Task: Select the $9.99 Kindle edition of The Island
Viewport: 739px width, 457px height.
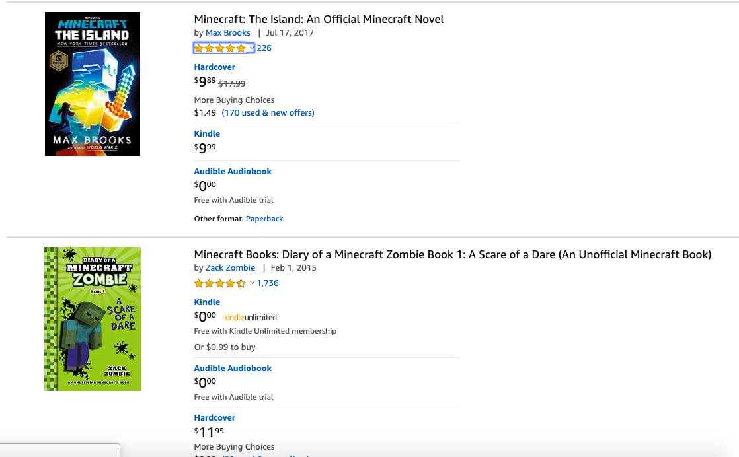Action: click(x=207, y=134)
